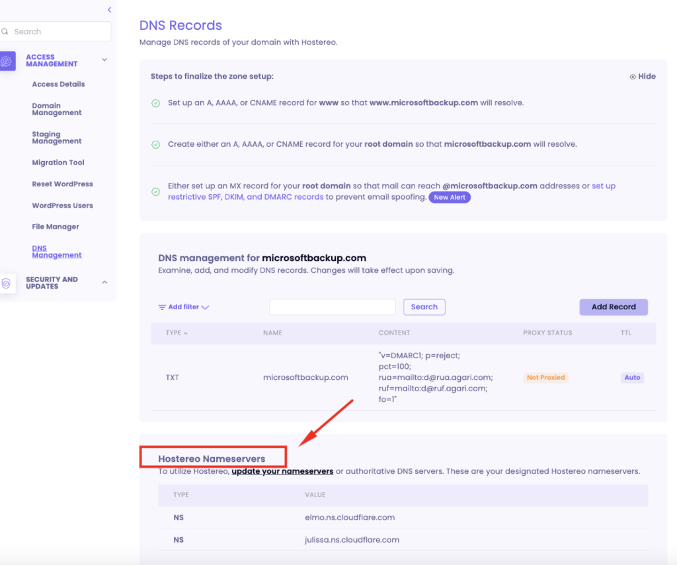Click the check icon for MX record step
This screenshot has height=565, width=677.
coord(156,192)
